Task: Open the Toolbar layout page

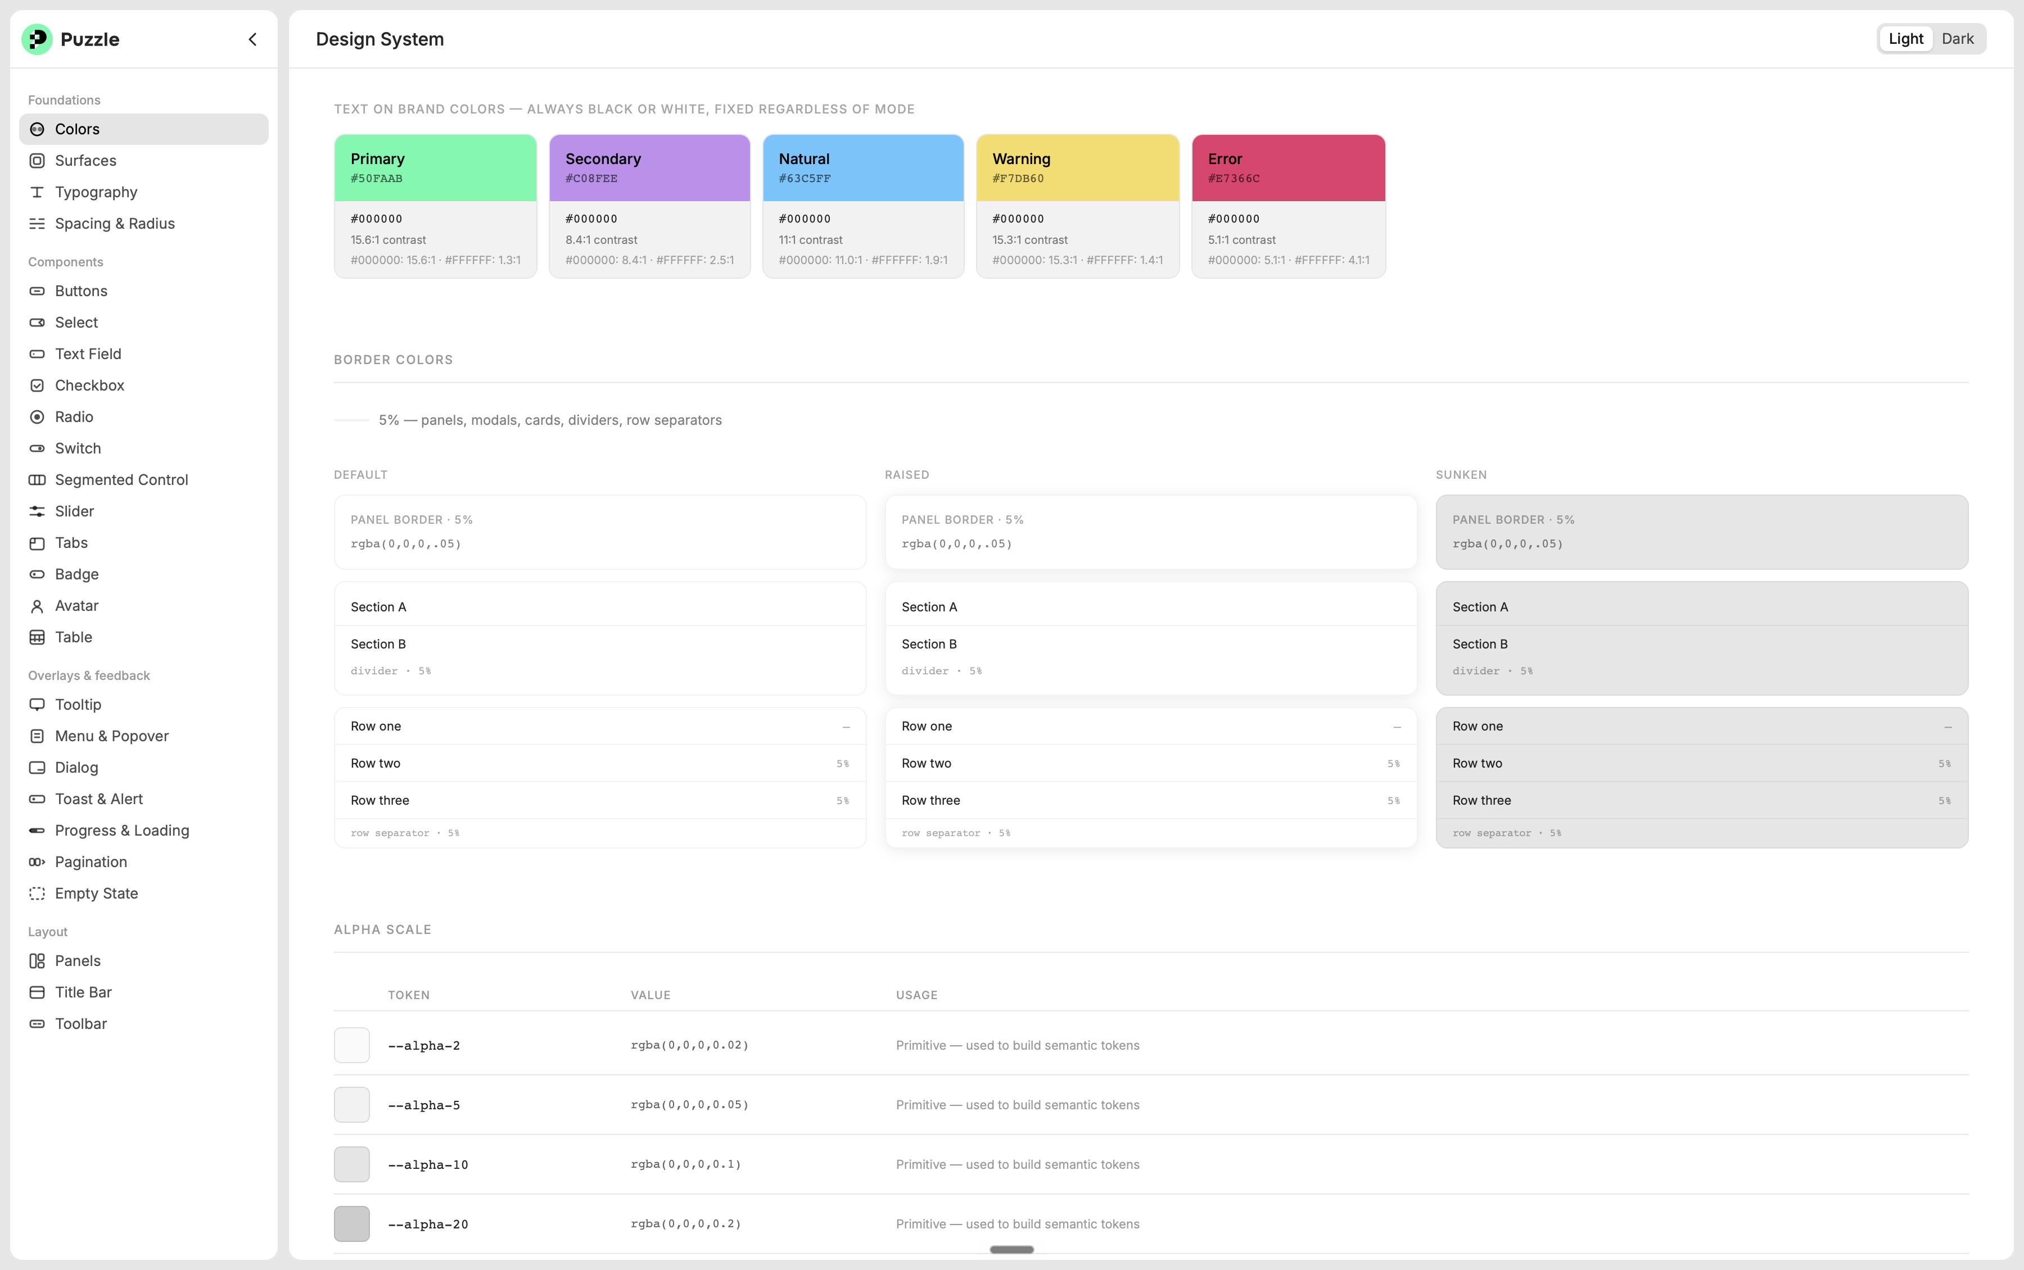Action: [144, 1024]
